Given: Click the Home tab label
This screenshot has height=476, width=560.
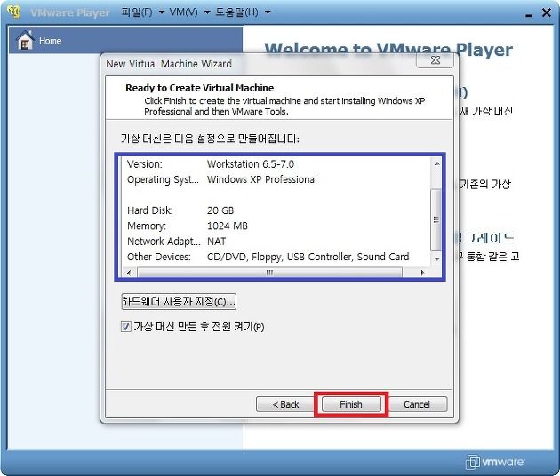Looking at the screenshot, I should [51, 41].
